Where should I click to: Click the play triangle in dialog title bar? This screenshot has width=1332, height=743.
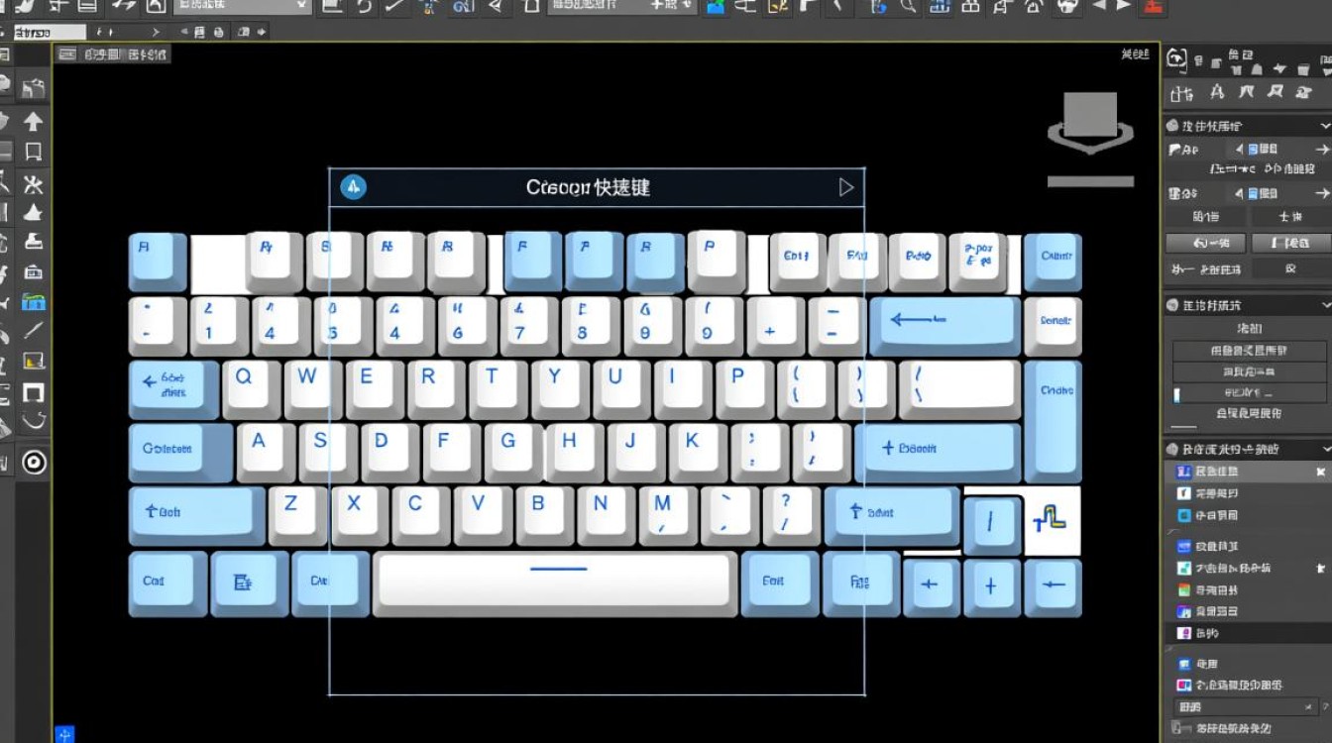(846, 186)
